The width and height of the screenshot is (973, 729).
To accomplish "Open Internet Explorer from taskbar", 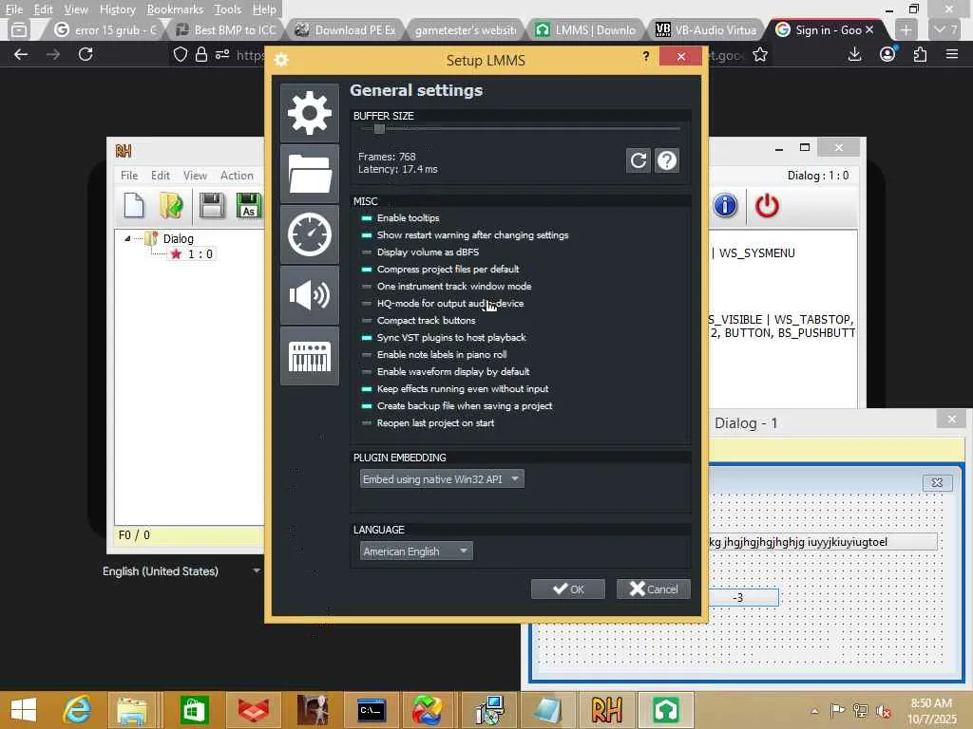I will (x=77, y=710).
